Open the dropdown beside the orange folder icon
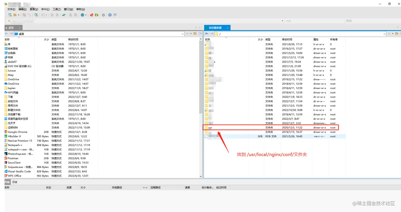Viewport: 401px width, 212px height. 19,15
